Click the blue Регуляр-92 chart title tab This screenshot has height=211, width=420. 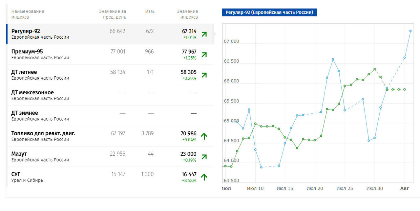click(269, 12)
